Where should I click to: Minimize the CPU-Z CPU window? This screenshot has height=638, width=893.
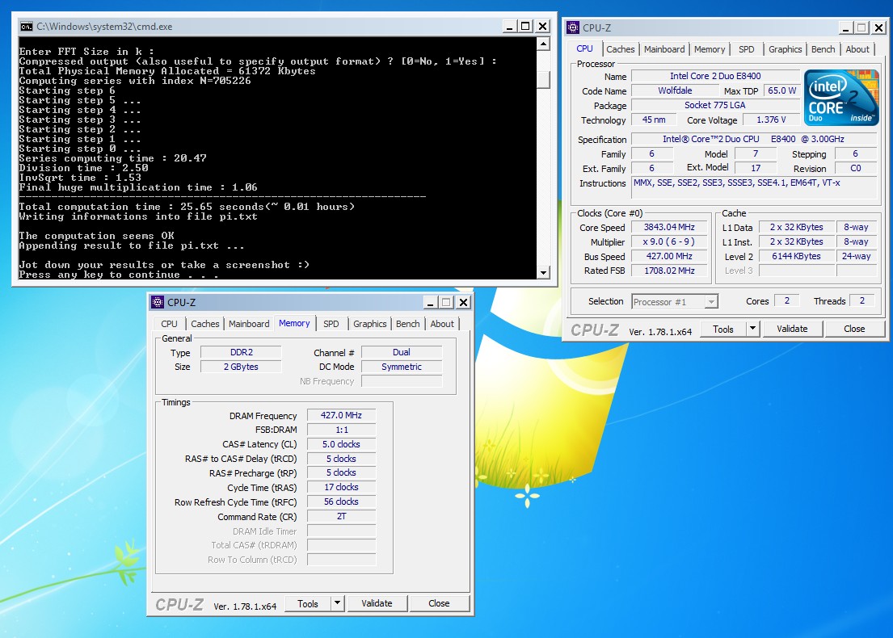[x=846, y=28]
